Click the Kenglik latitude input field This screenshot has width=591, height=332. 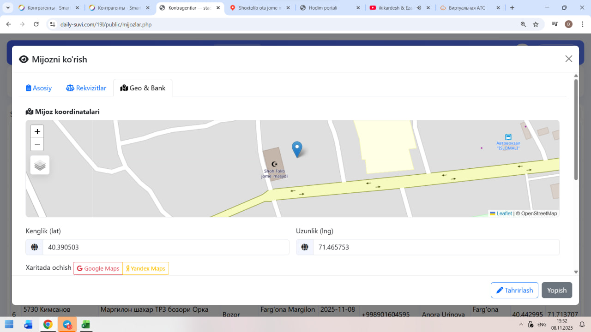[x=166, y=247]
